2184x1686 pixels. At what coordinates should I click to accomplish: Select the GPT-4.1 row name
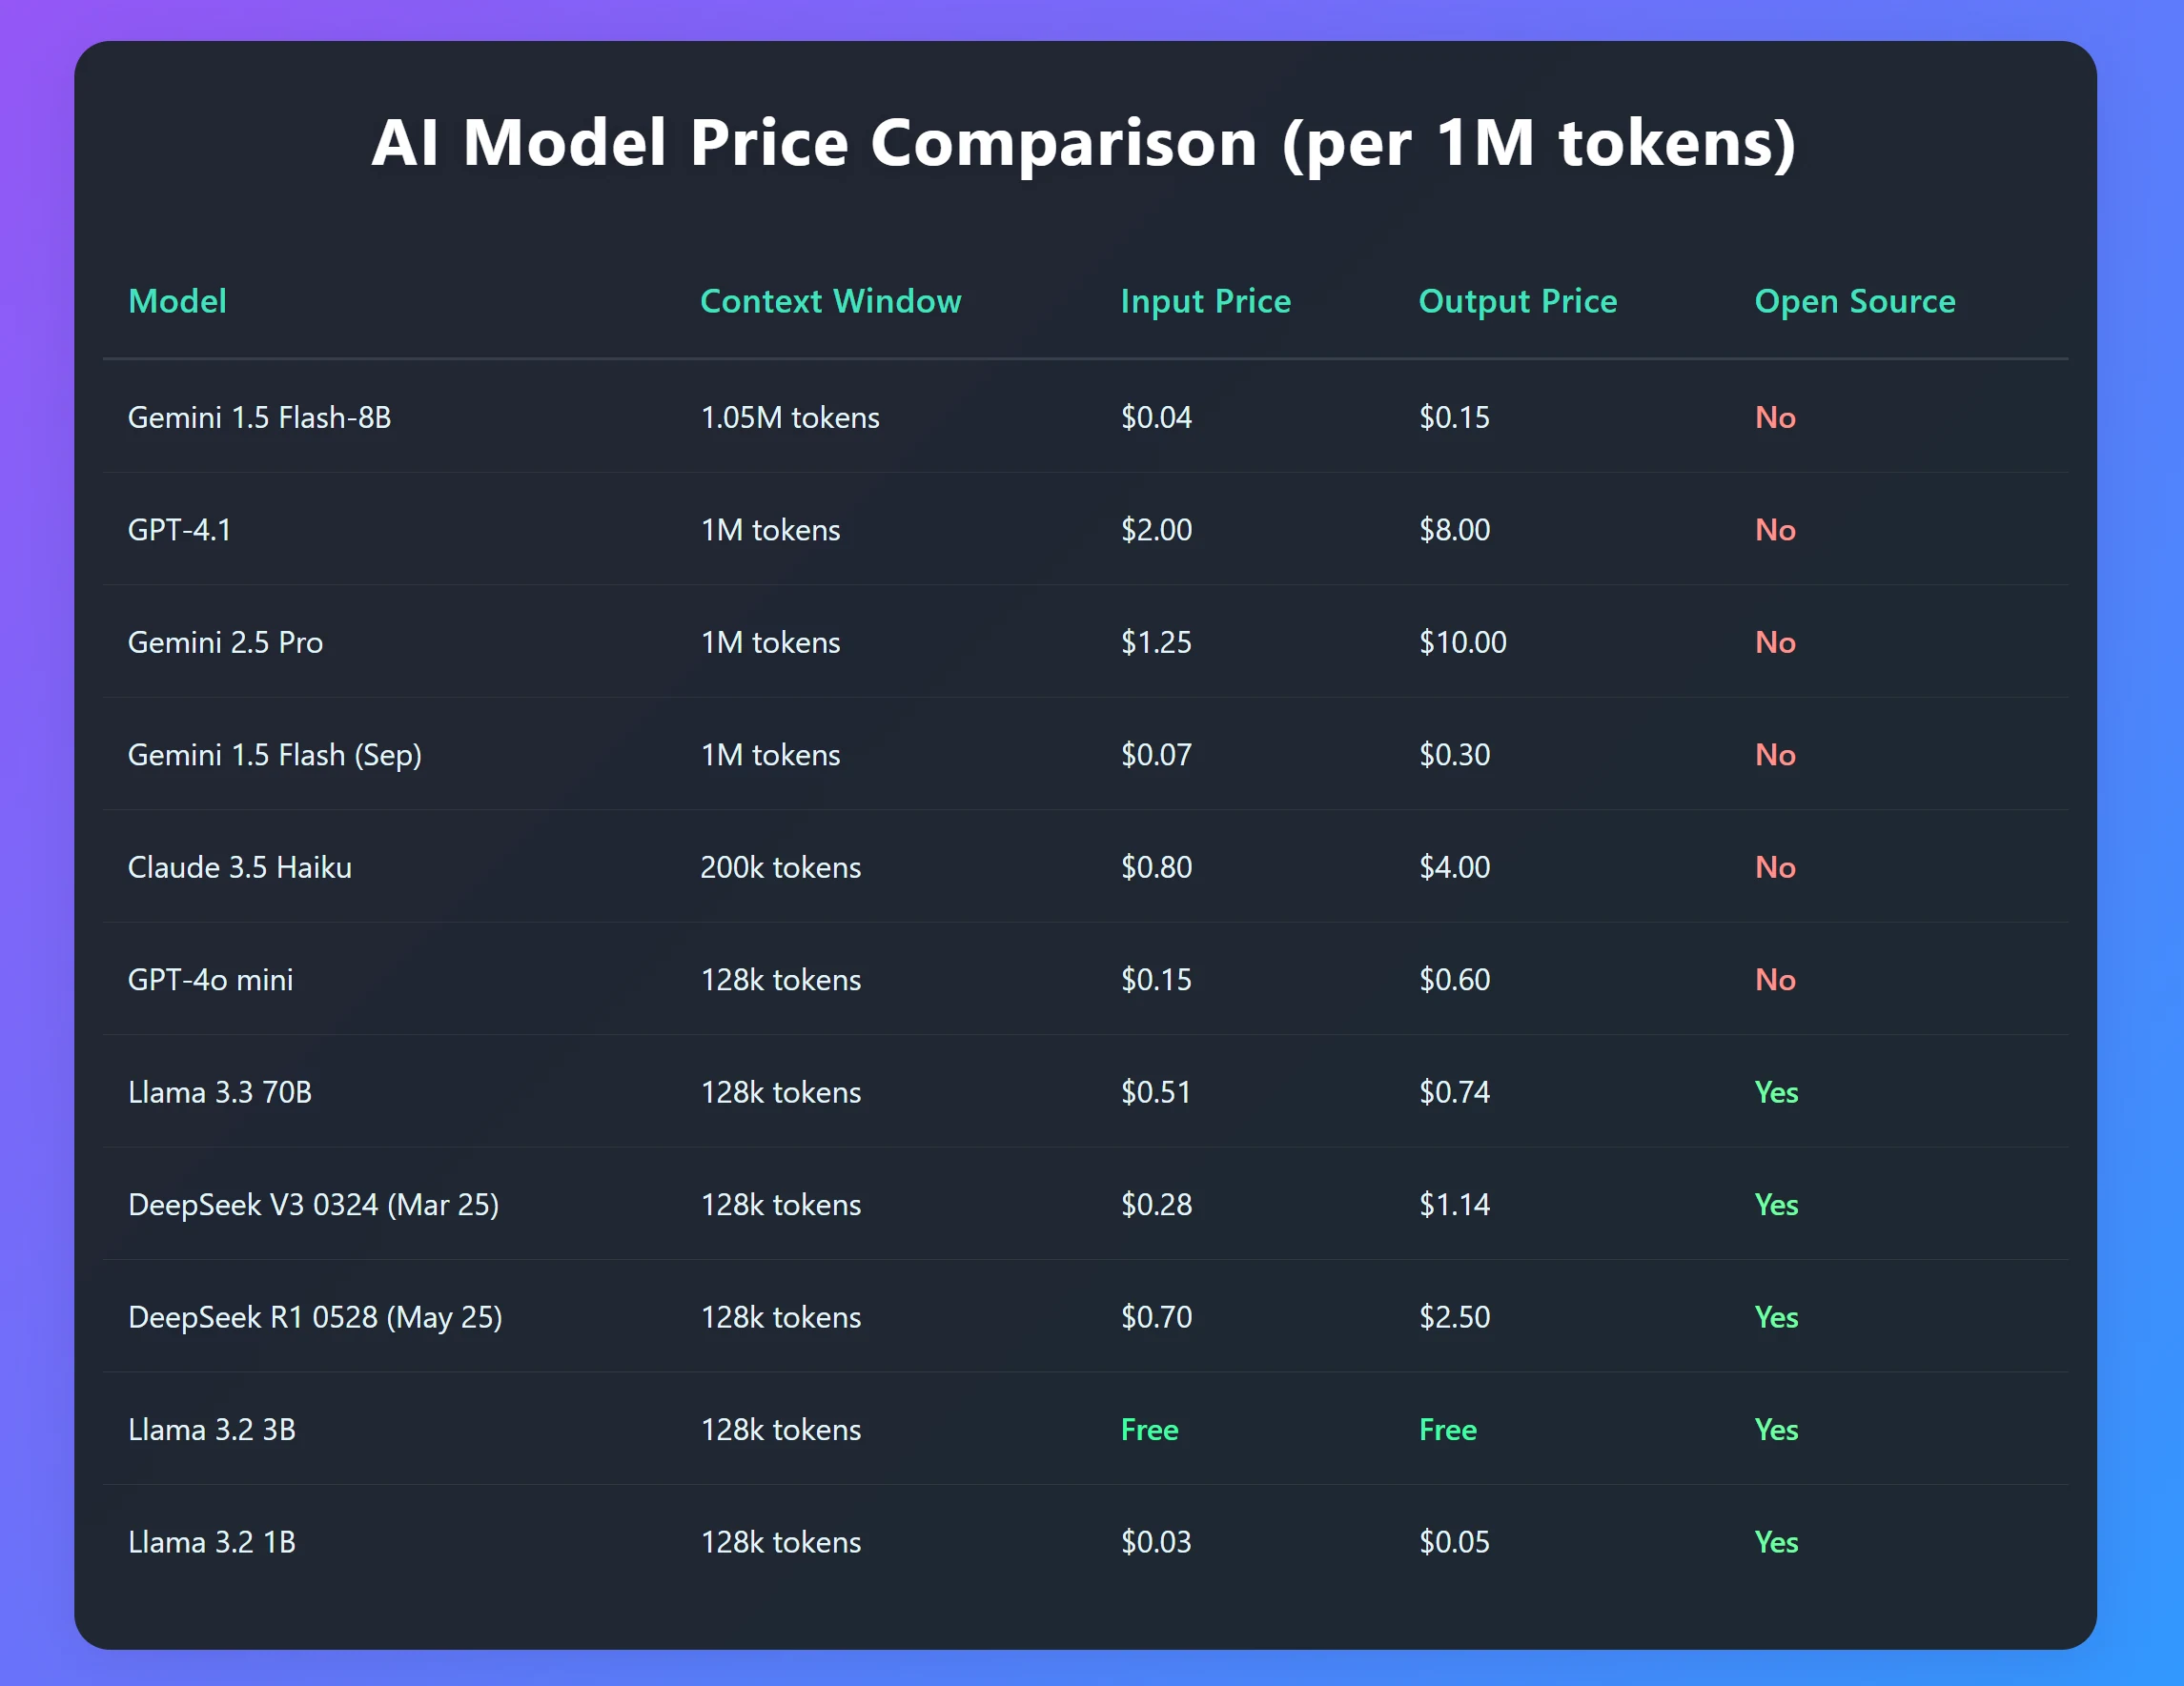click(179, 530)
